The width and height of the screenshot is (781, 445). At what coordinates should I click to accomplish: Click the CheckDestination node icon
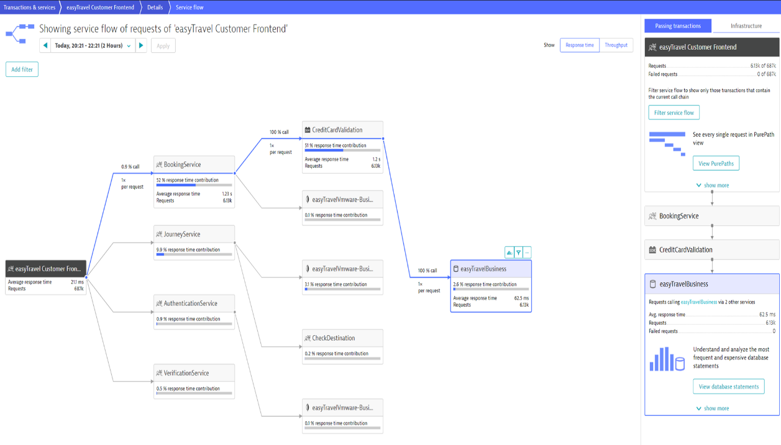pos(308,338)
